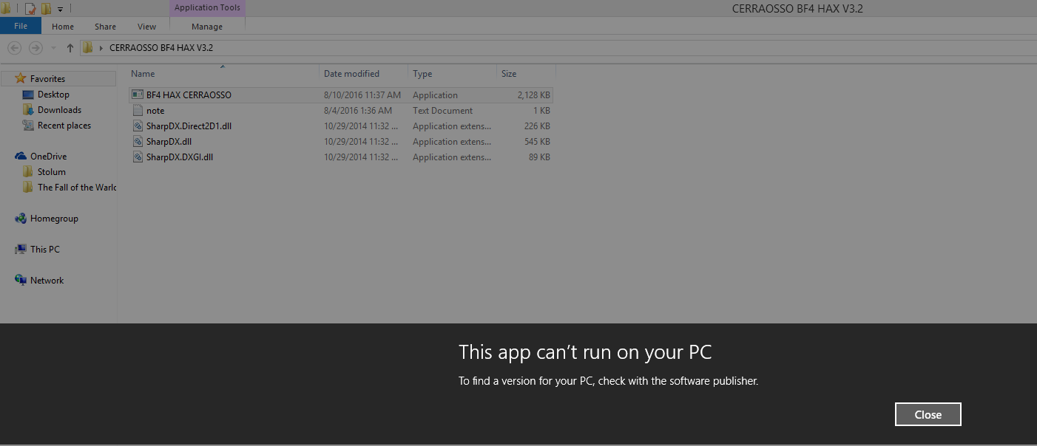1037x446 pixels.
Task: Open the File tab
Action: tap(21, 26)
